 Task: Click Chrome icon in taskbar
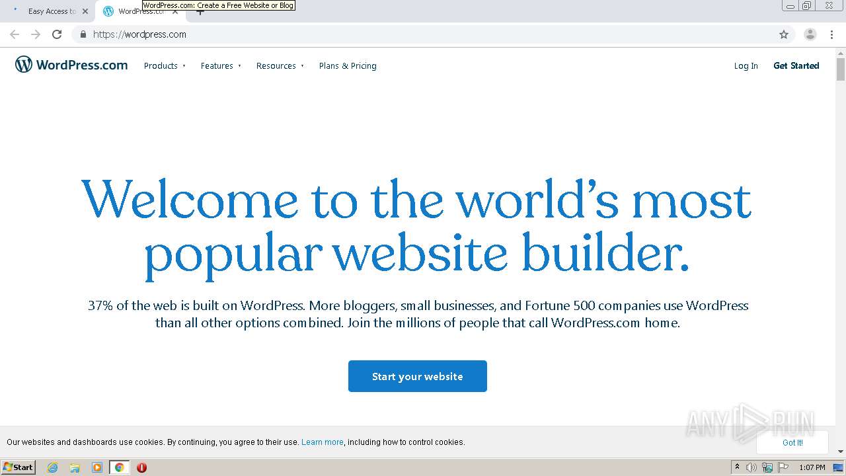click(120, 467)
